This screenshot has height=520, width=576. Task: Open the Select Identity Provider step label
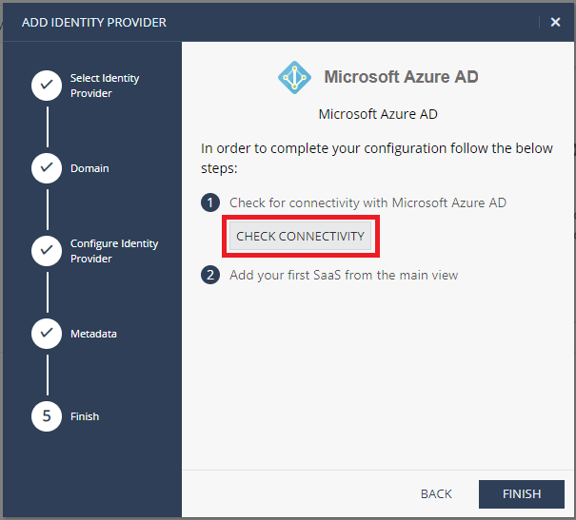pos(105,86)
